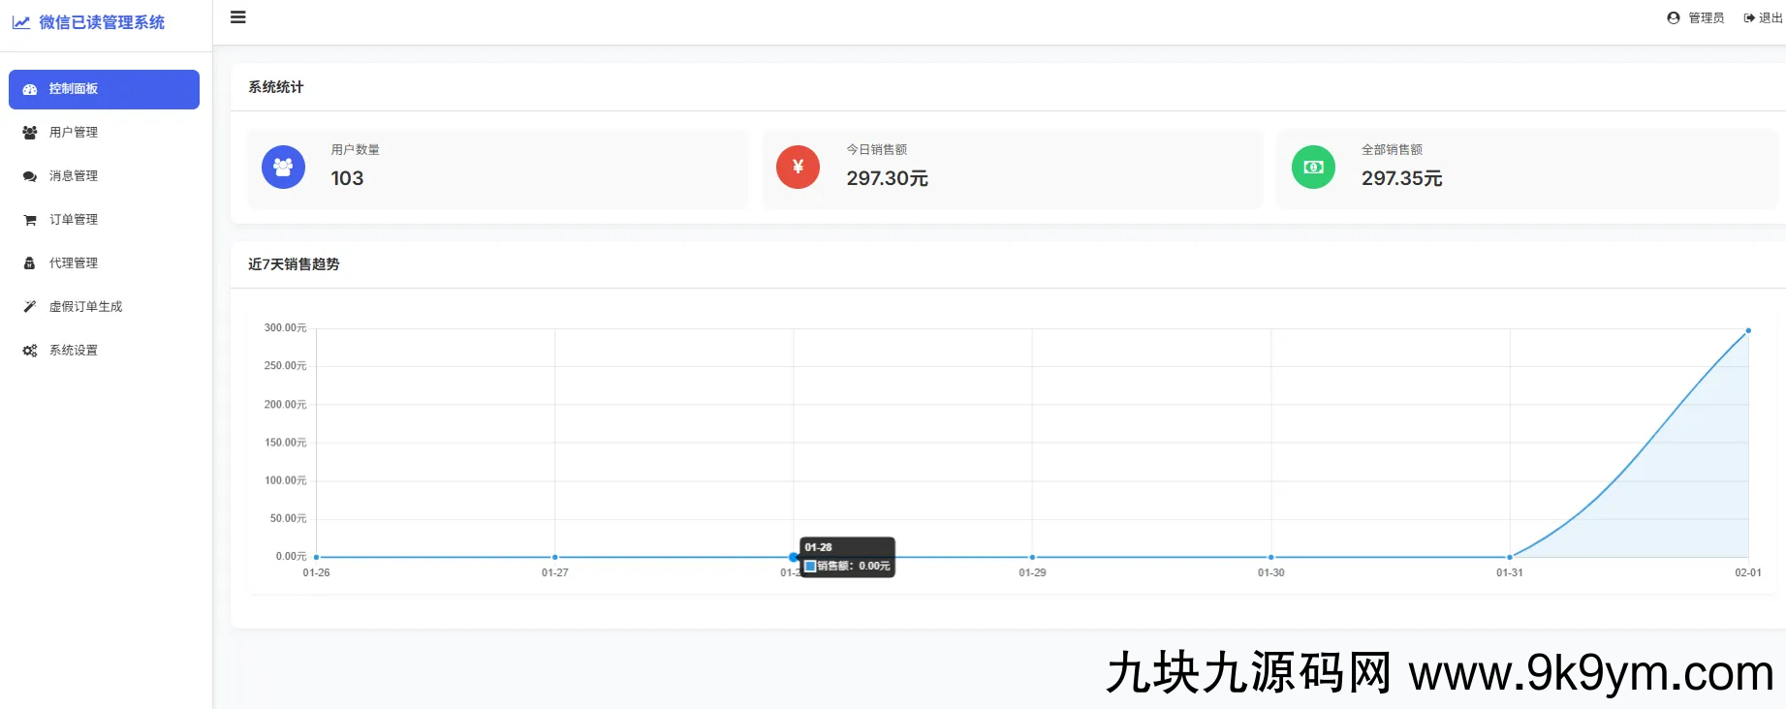Click the green total sales money icon
The width and height of the screenshot is (1786, 709).
(x=1313, y=168)
